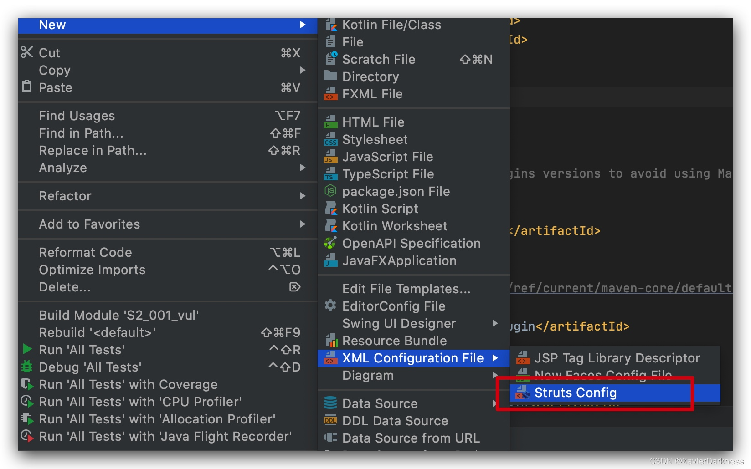Click the Directory folder icon
This screenshot has height=469, width=751.
[330, 76]
